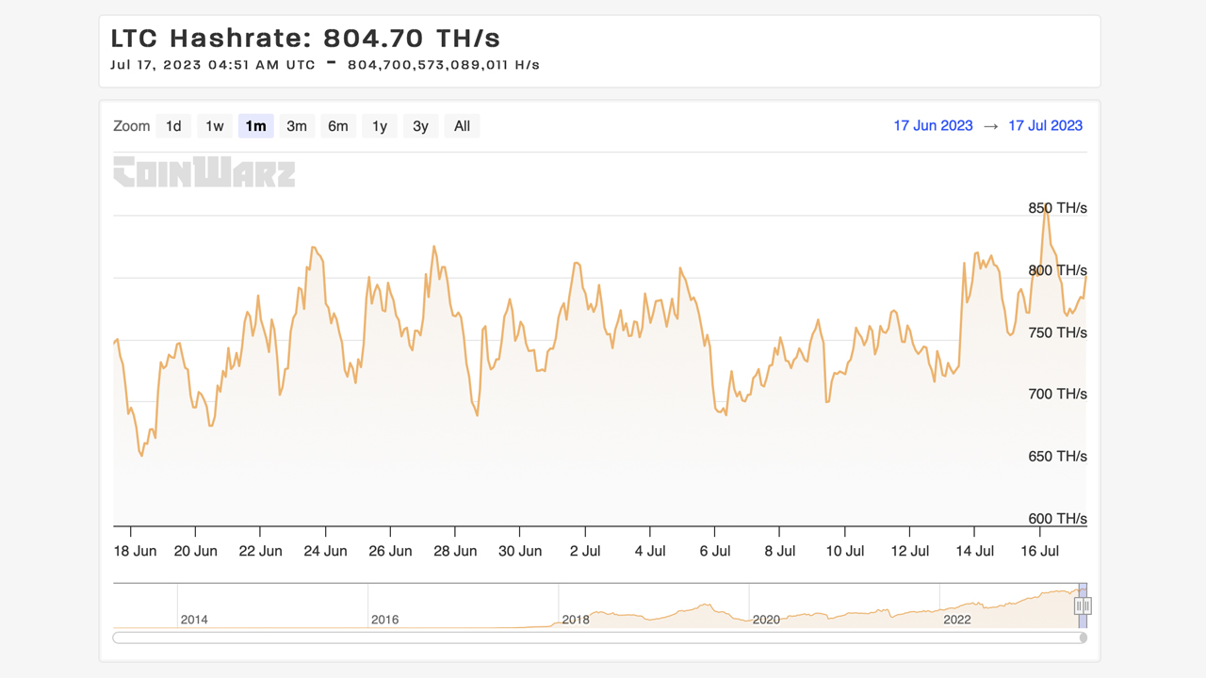
Task: Open the 17 Jun 2023 start date picker
Action: pyautogui.click(x=933, y=125)
